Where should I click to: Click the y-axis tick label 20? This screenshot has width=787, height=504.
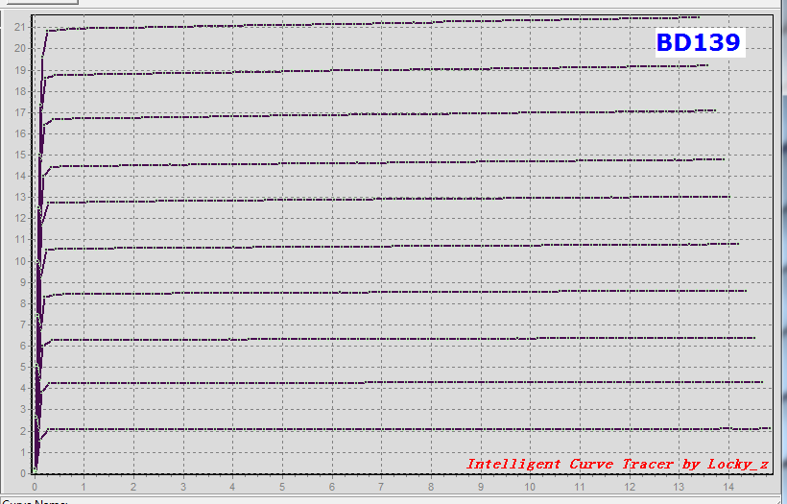[19, 48]
